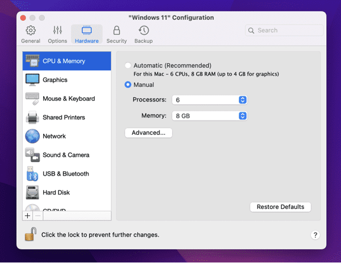
Task: Open the General settings gear icon
Action: coord(31,31)
